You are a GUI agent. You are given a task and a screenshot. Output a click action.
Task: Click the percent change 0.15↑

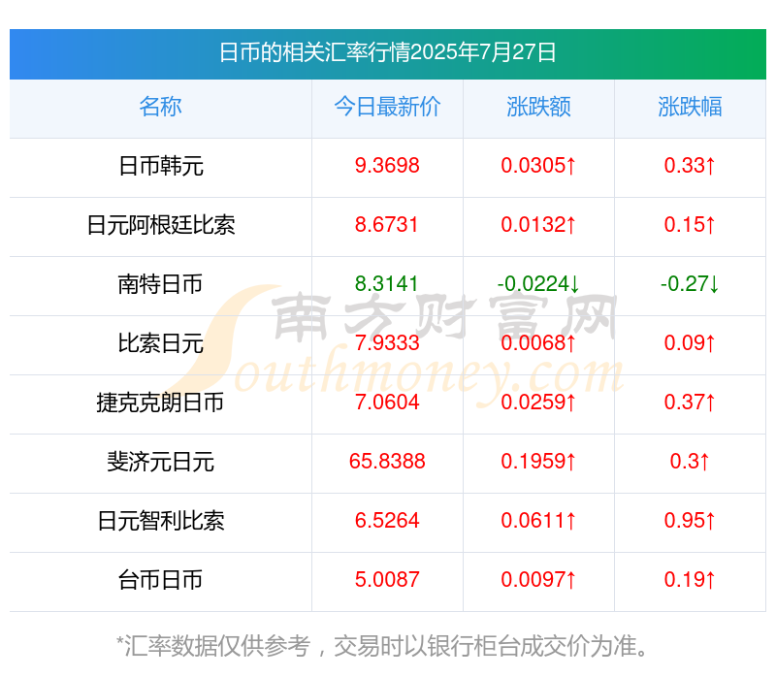(x=690, y=225)
